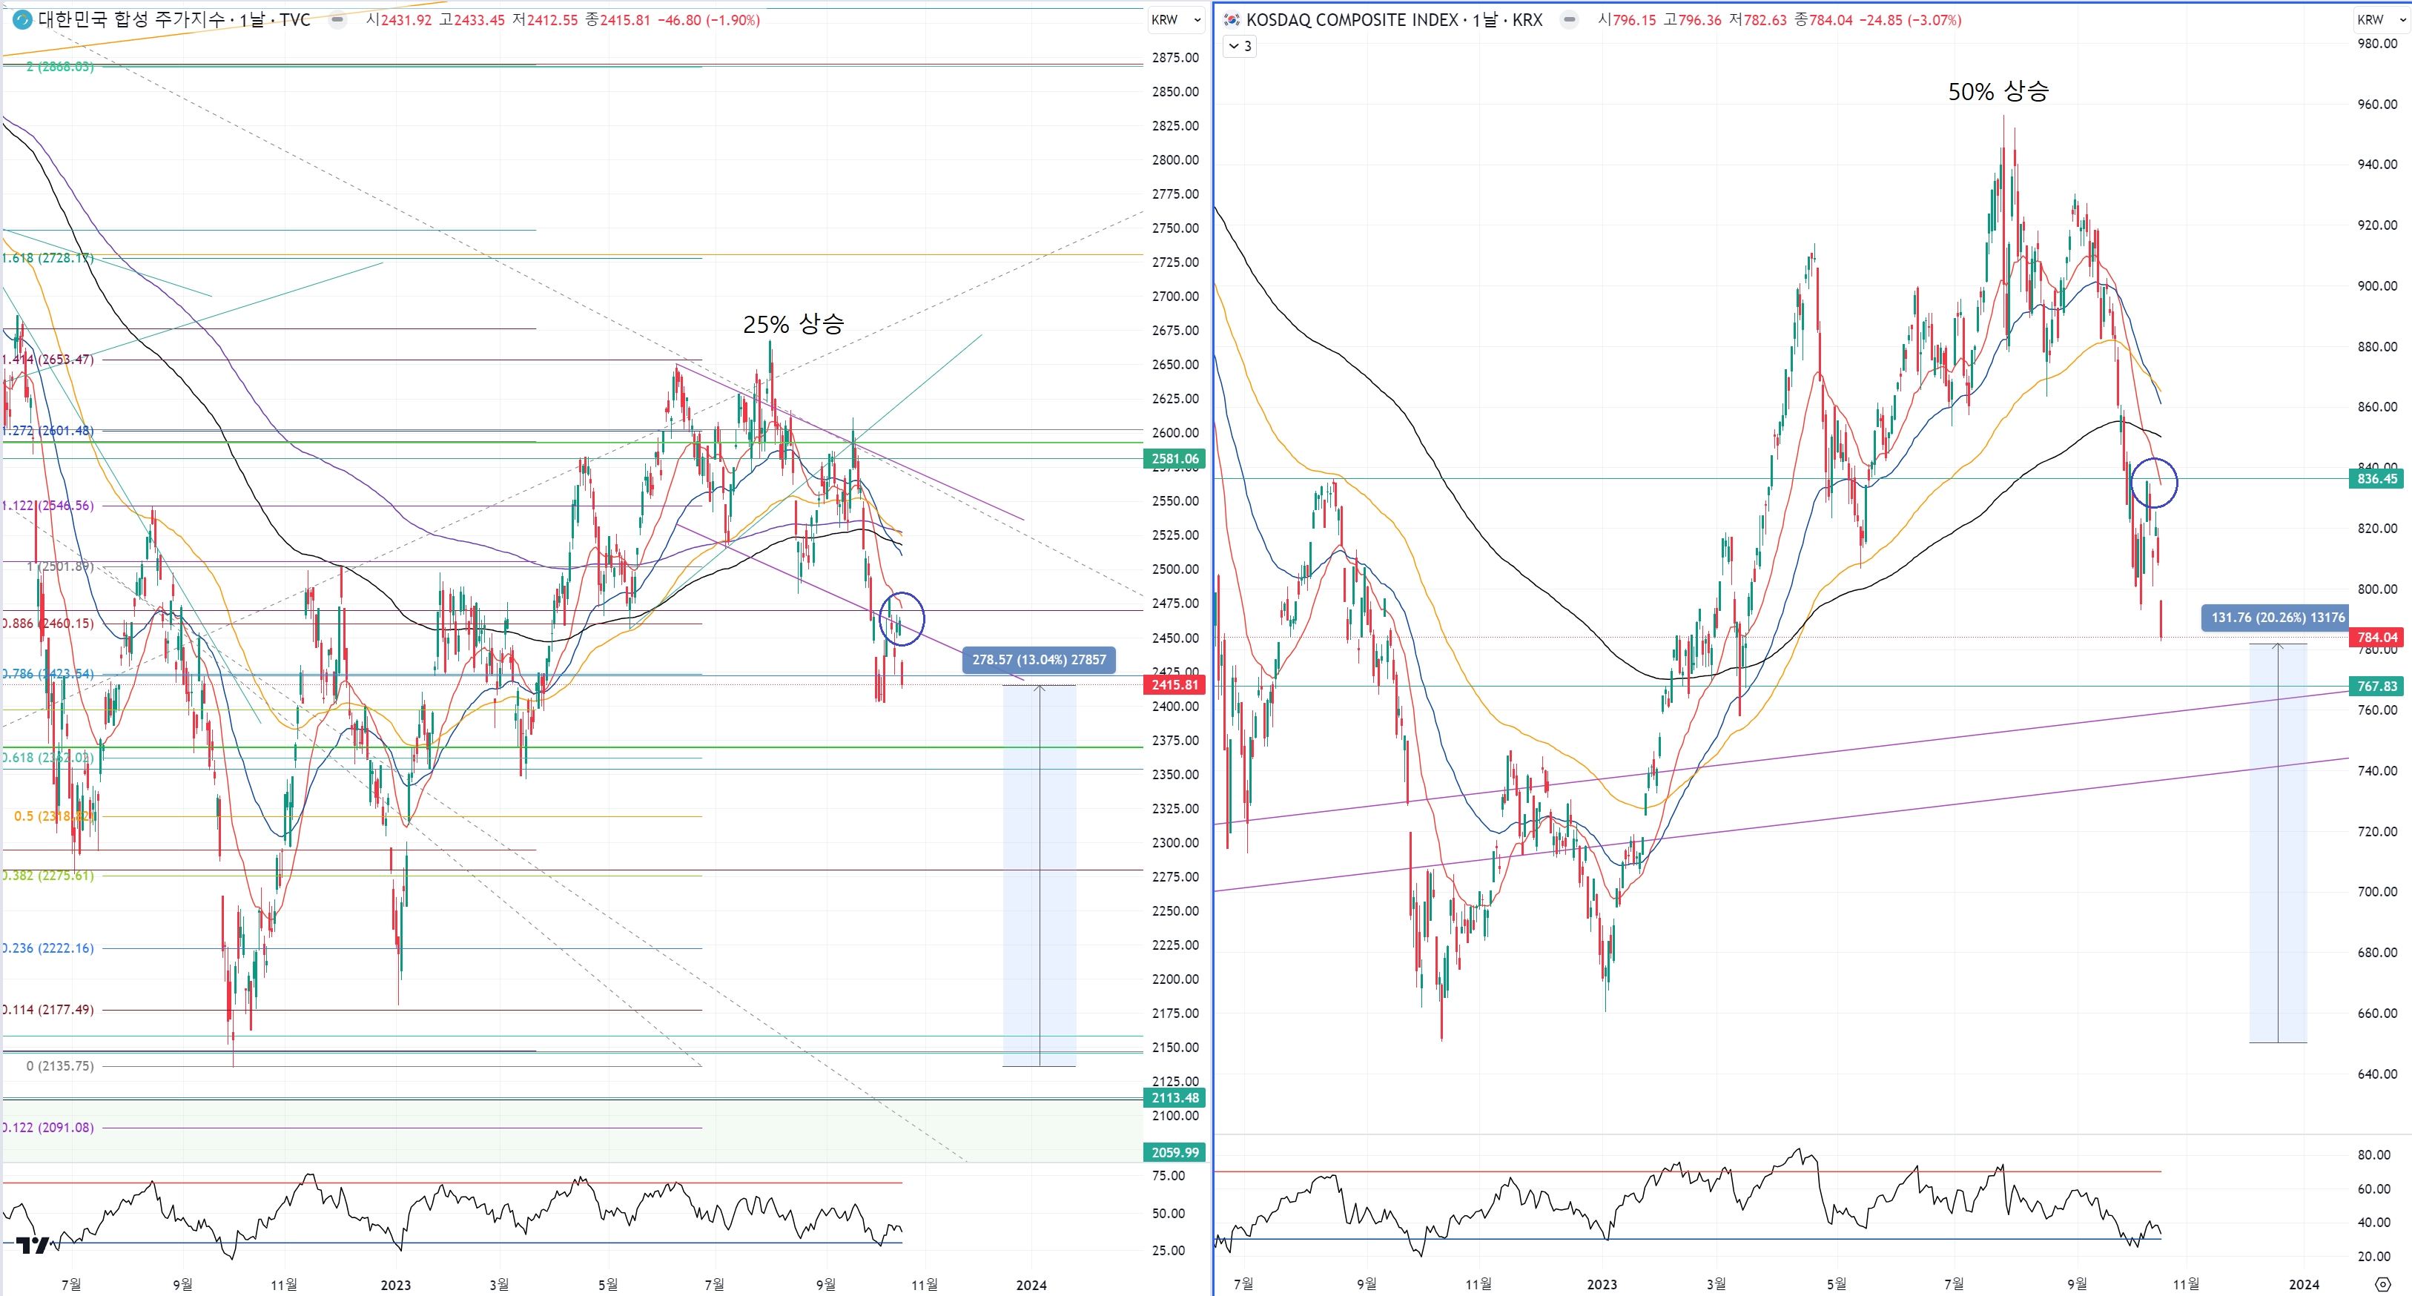Open chart settings gear at bottom right
Image resolution: width=2412 pixels, height=1296 pixels.
pos(2383,1284)
